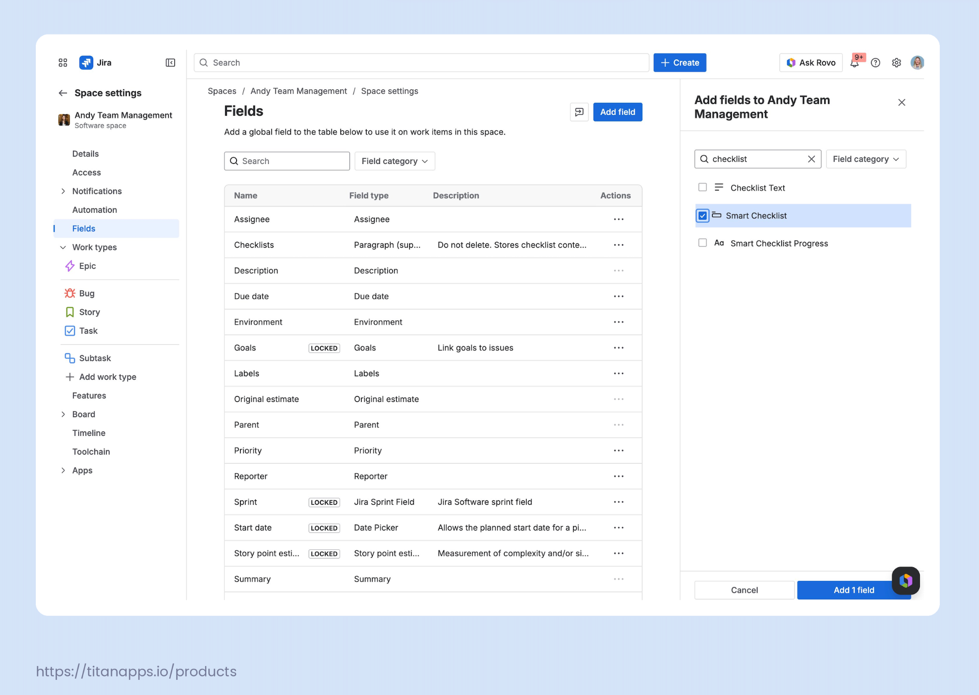Select Fields in the sidebar
This screenshot has height=695, width=979.
(117, 228)
